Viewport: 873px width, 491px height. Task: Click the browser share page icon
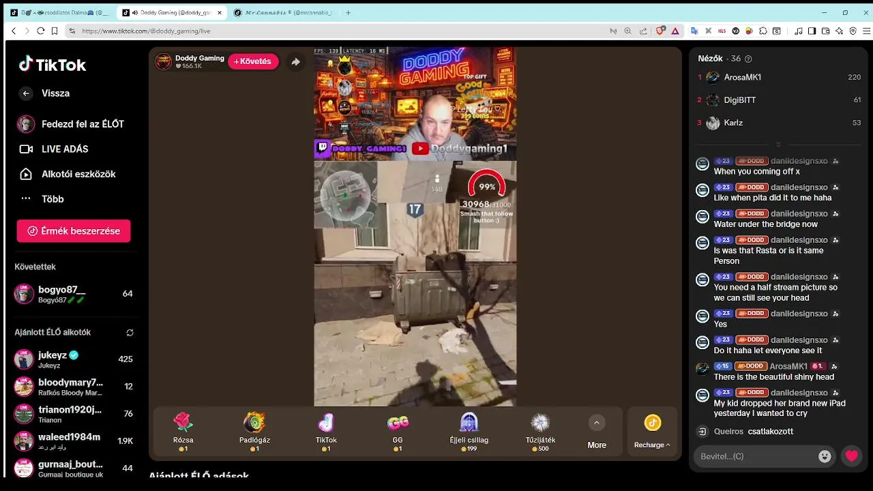coord(642,31)
